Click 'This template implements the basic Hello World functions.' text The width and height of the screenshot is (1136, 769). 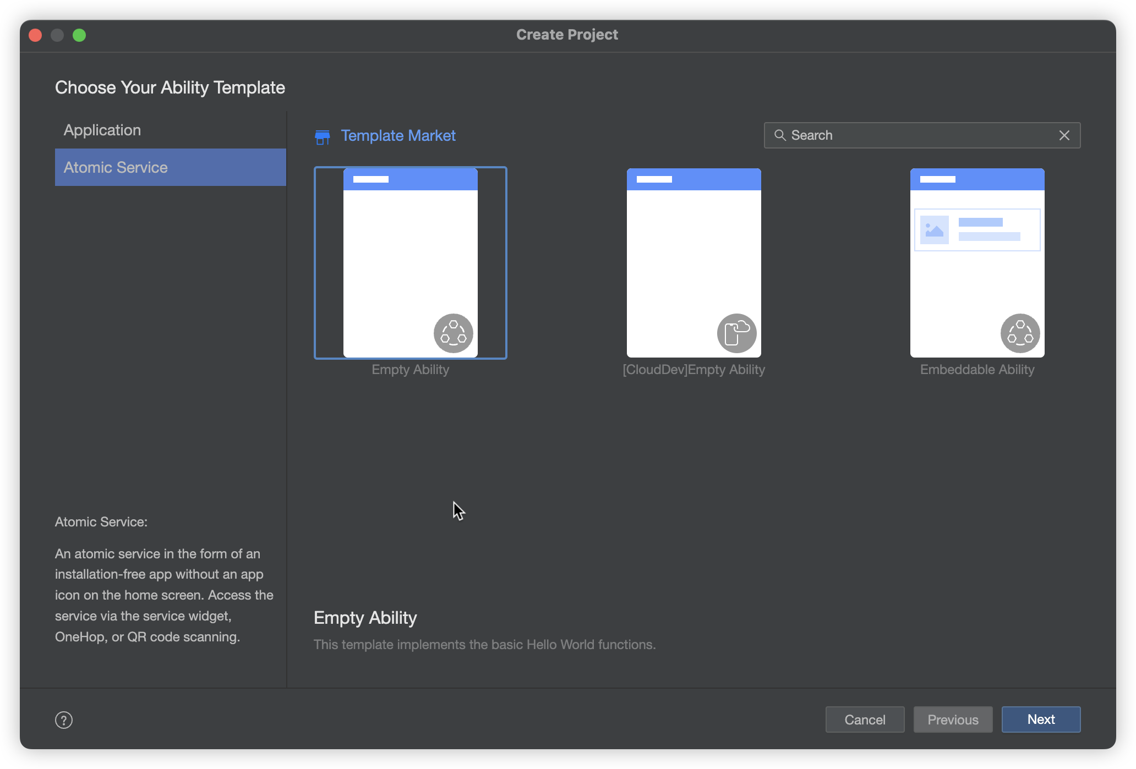click(484, 645)
